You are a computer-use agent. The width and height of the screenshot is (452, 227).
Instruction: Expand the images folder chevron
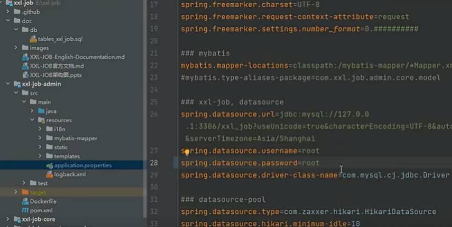click(16, 48)
